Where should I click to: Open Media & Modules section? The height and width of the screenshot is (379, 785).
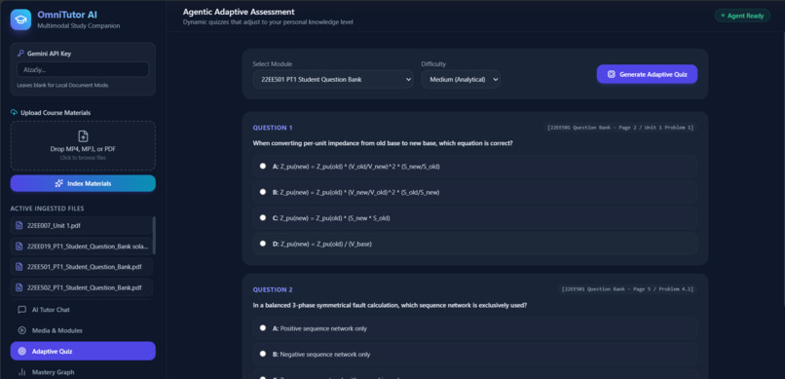coord(83,330)
